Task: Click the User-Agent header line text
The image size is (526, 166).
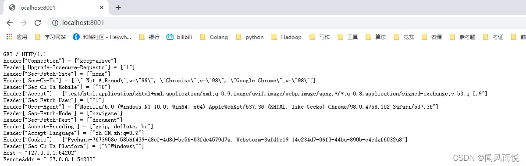Action: 220,107
